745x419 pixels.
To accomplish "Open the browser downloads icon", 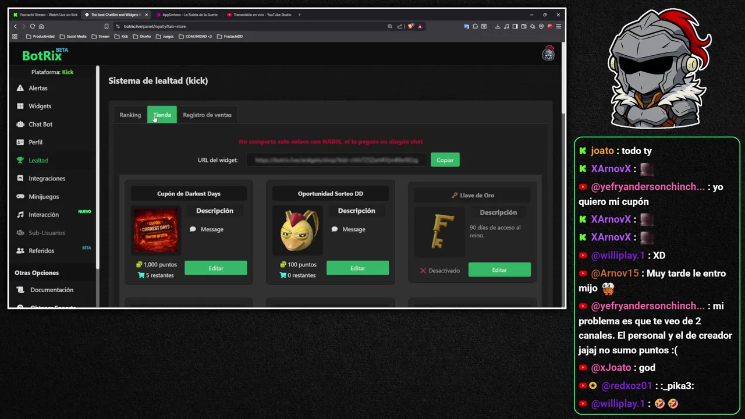I will [498, 26].
